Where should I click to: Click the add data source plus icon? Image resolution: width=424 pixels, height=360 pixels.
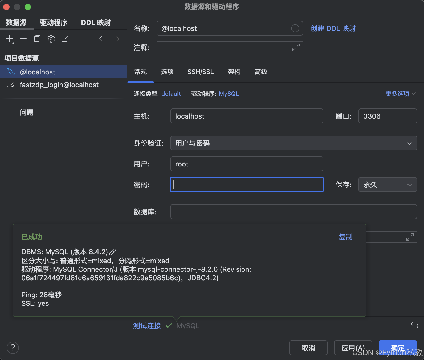(x=10, y=39)
